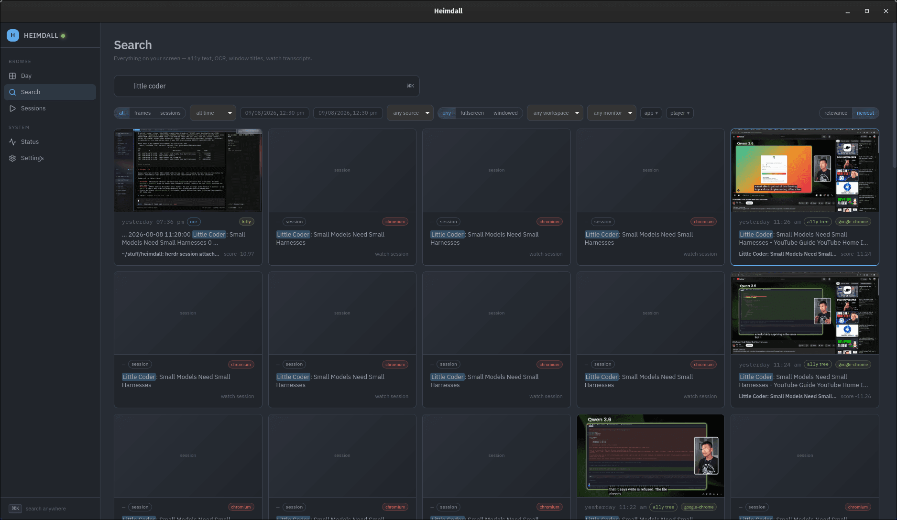
Task: Minimize the Heimdall window
Action: (x=848, y=11)
